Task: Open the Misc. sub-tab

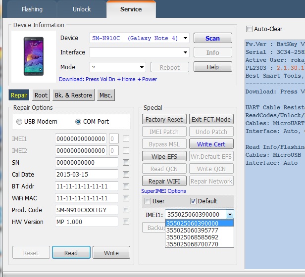Action: 106,95
